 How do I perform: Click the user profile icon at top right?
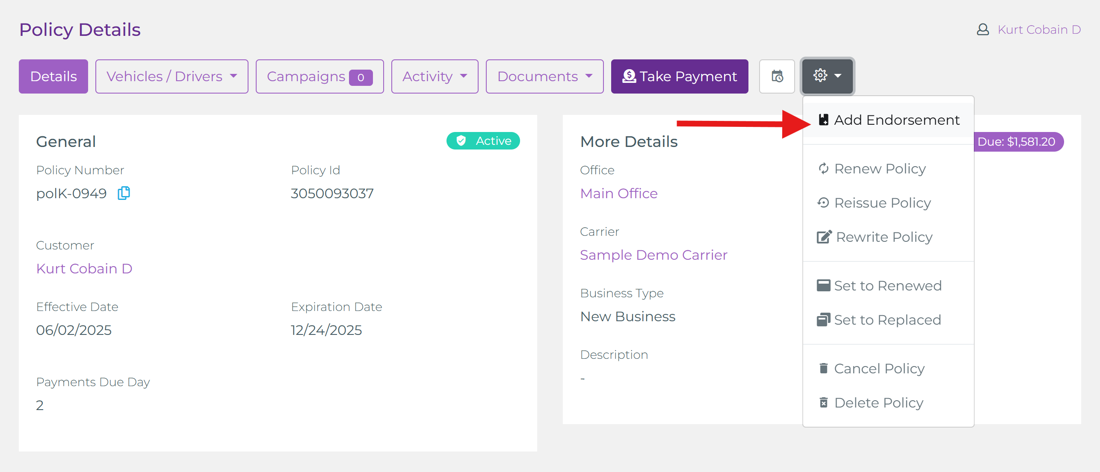pos(983,29)
